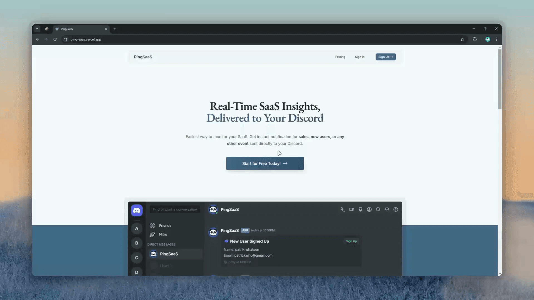The width and height of the screenshot is (534, 300).
Task: Click the Pricing menu item
Action: [340, 57]
